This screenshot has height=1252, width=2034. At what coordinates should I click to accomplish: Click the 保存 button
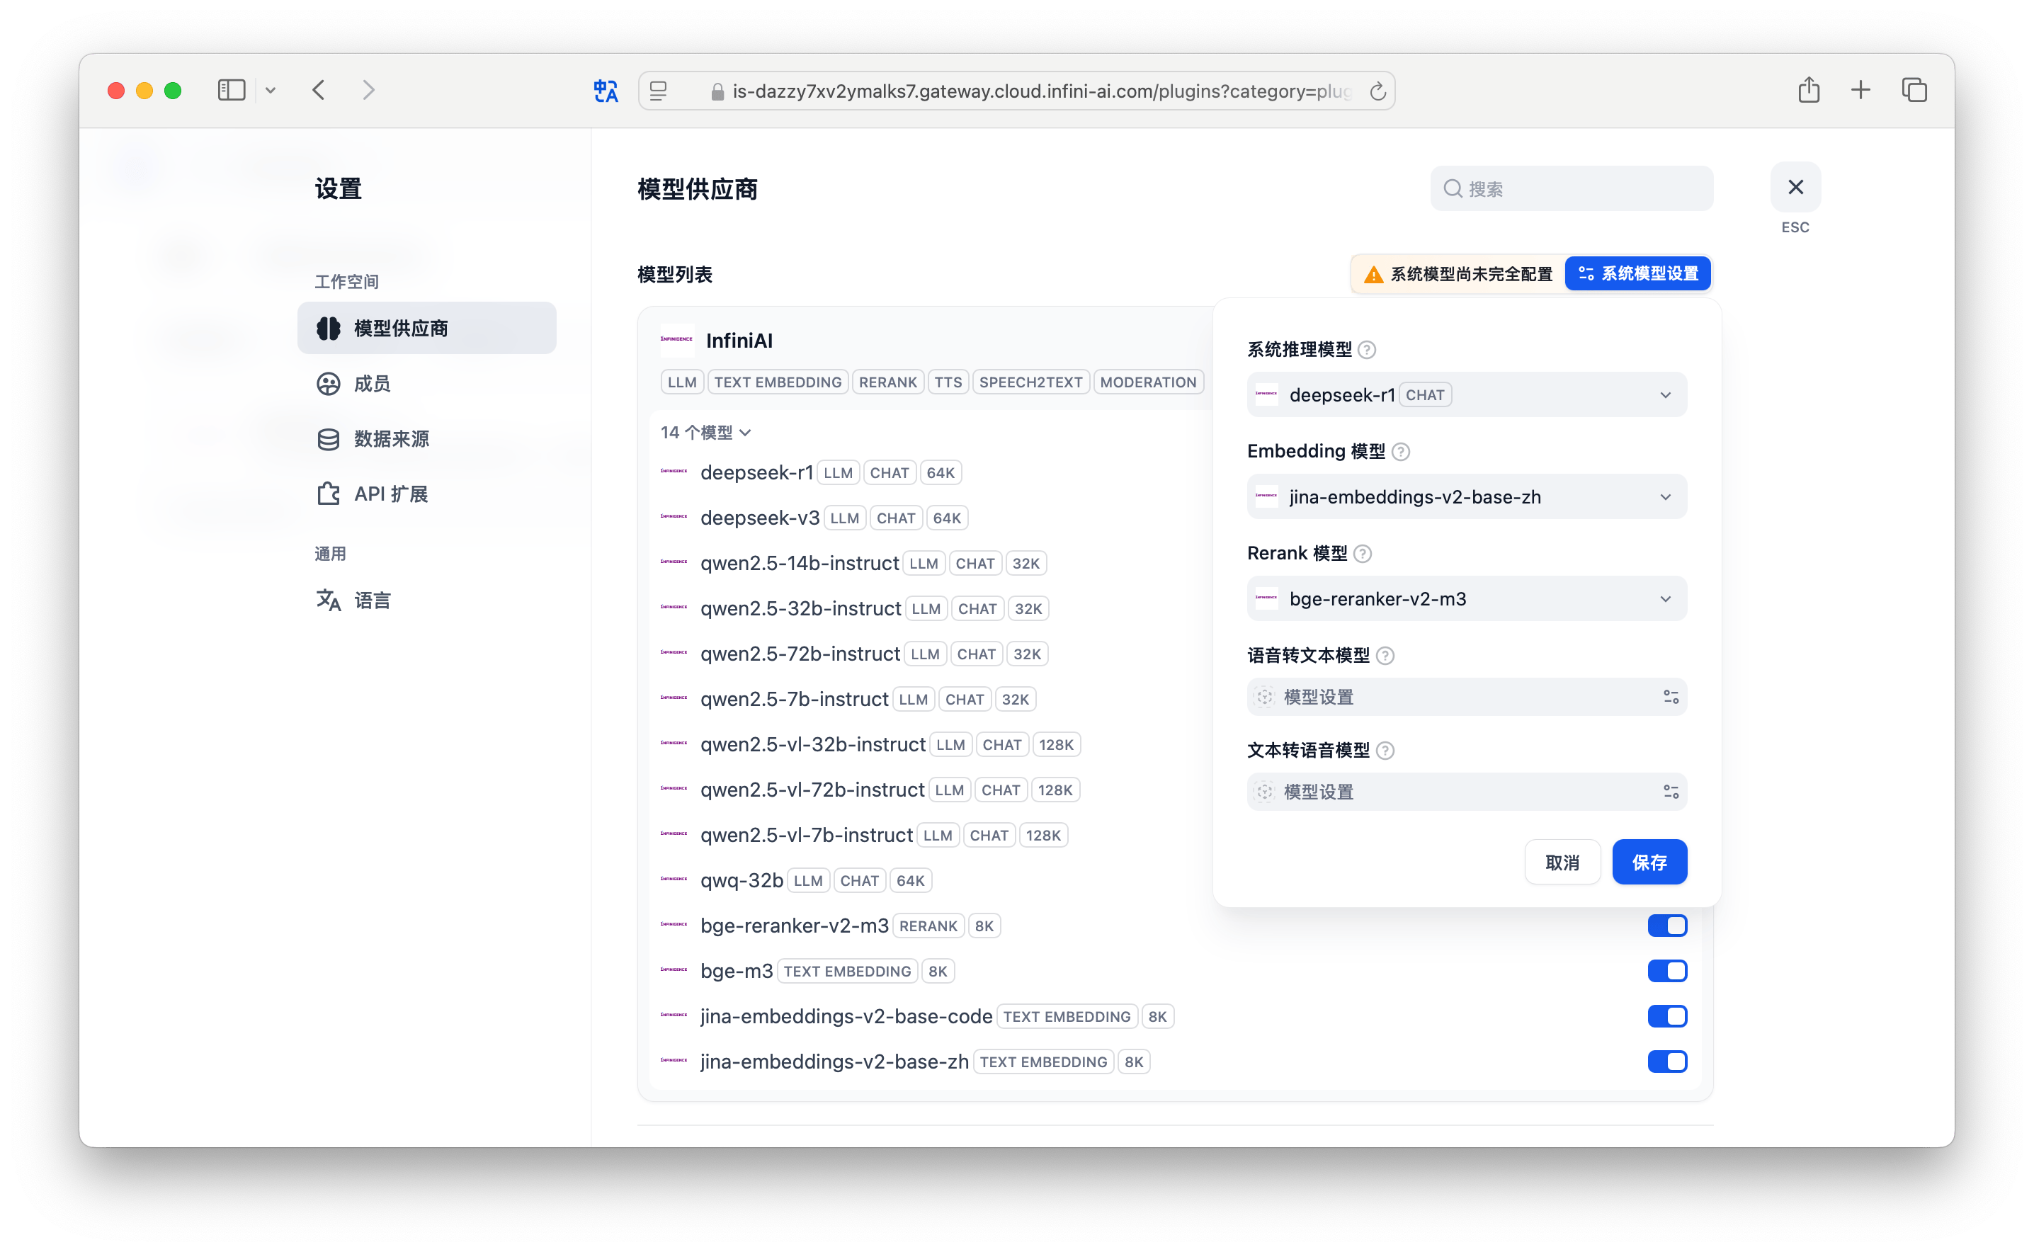[1648, 862]
